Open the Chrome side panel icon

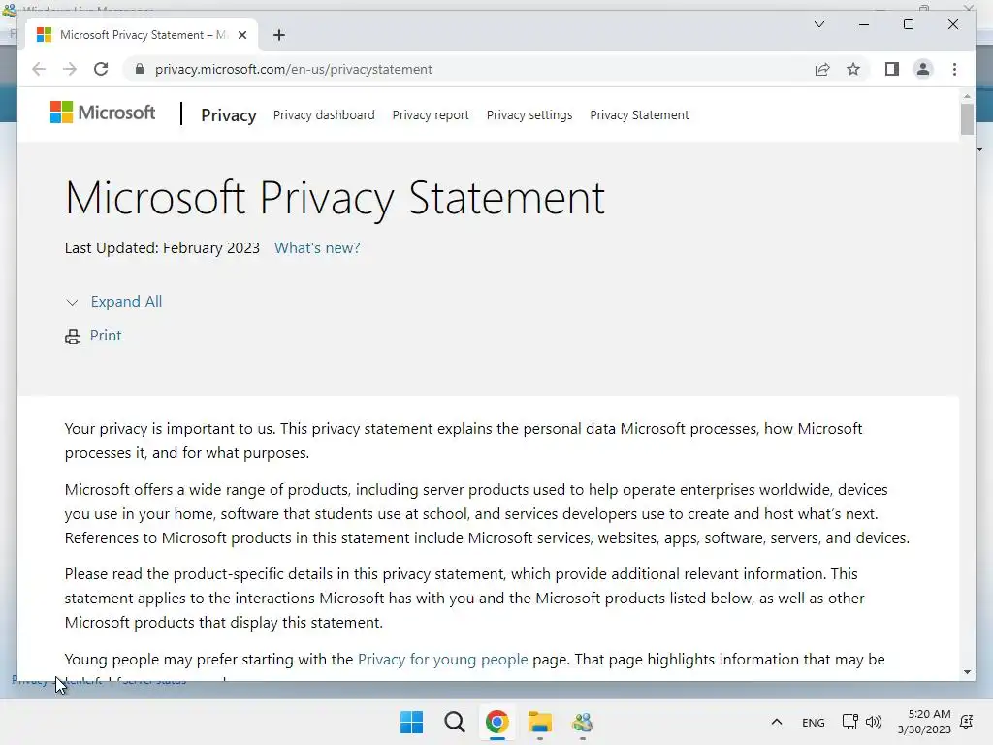click(x=892, y=69)
